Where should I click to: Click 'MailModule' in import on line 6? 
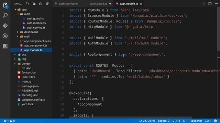point(98,38)
